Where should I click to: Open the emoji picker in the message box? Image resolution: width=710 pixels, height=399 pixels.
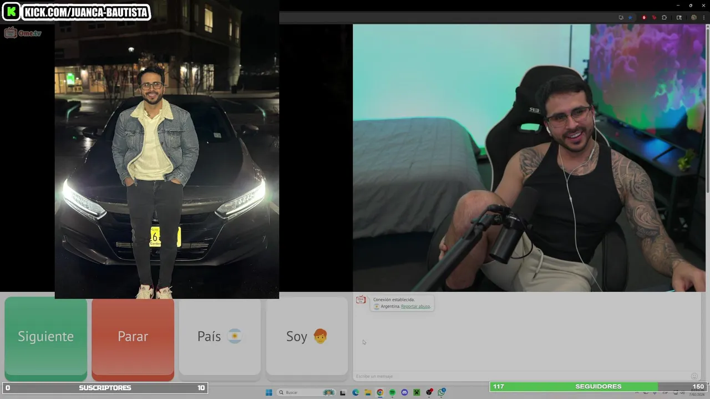[x=694, y=376]
